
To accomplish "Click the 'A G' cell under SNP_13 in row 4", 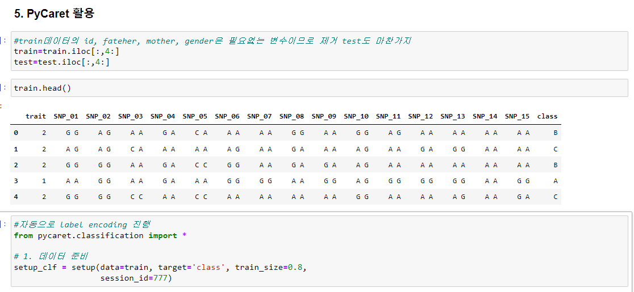I will pyautogui.click(x=459, y=197).
